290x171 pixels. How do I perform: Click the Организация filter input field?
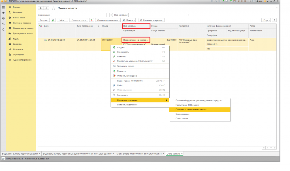(78, 15)
